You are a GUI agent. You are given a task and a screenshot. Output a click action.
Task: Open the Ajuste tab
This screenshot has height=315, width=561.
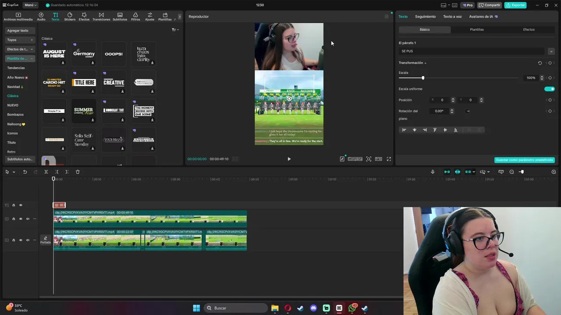149,17
